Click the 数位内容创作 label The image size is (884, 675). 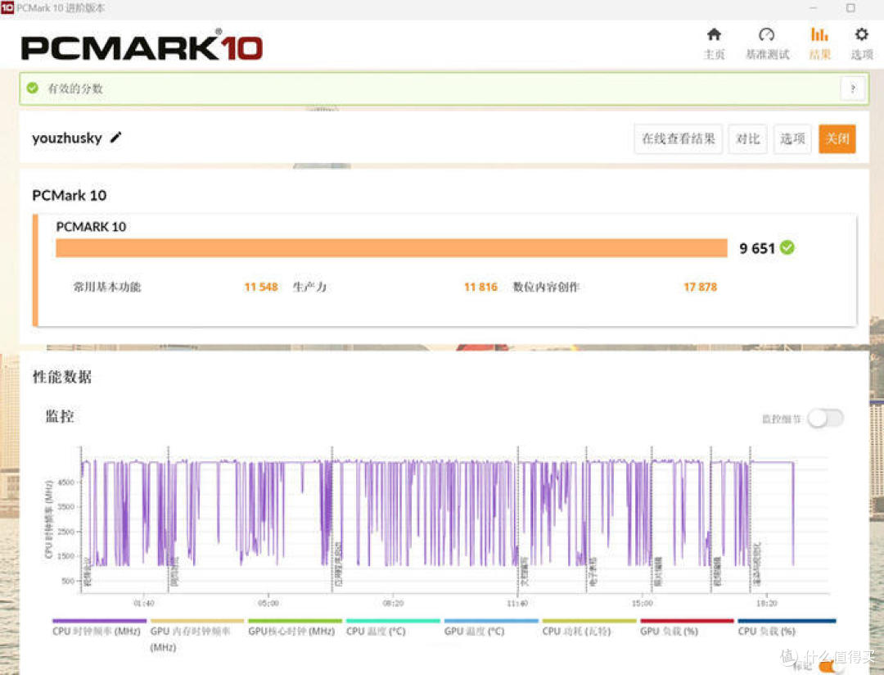point(546,287)
